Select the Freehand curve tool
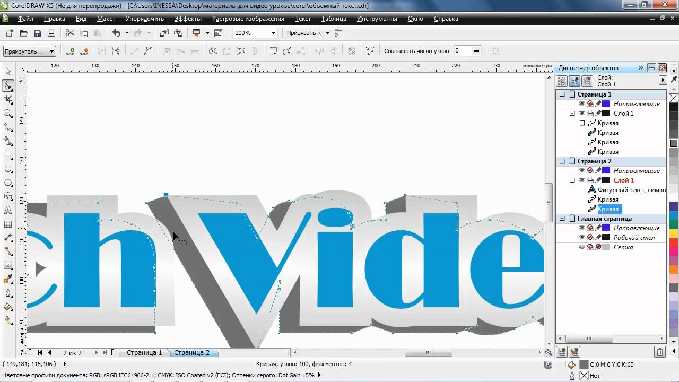The width and height of the screenshot is (679, 382). point(8,127)
